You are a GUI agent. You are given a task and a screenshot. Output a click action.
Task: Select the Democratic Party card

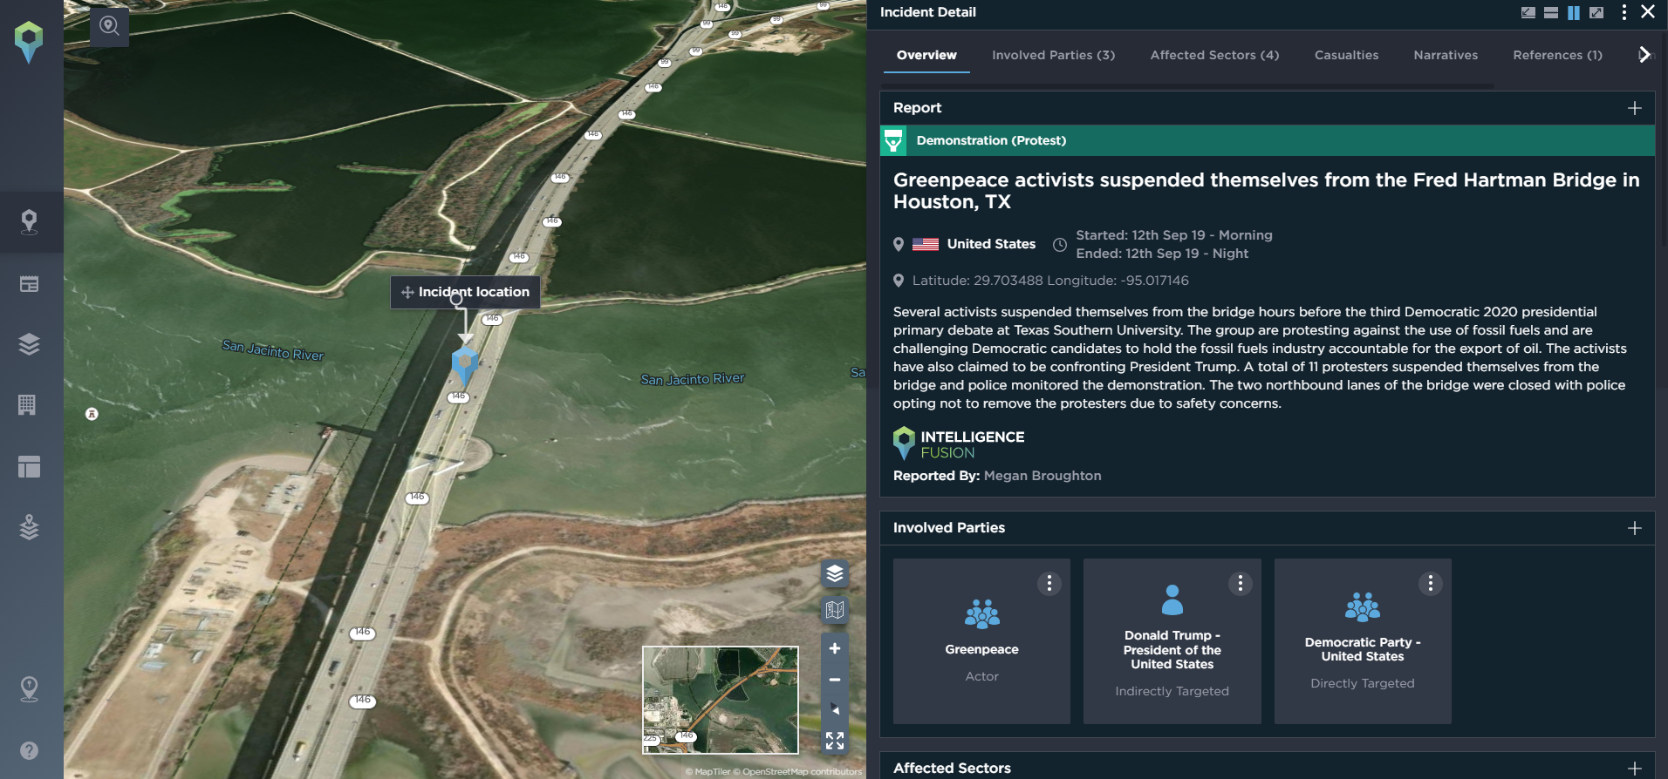(1363, 641)
